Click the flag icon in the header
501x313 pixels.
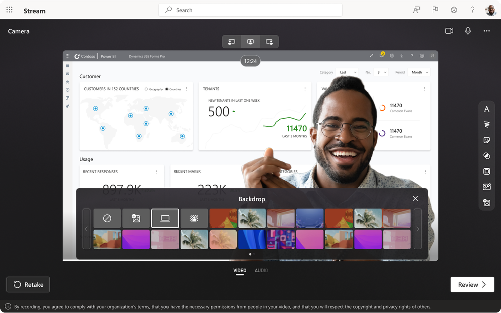click(435, 10)
